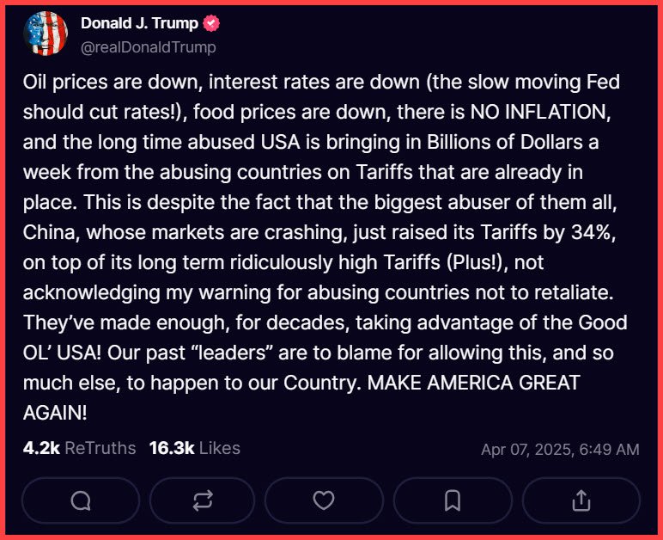Image resolution: width=663 pixels, height=540 pixels.
Task: View the 4.2k ReTruths list
Action: tap(80, 448)
